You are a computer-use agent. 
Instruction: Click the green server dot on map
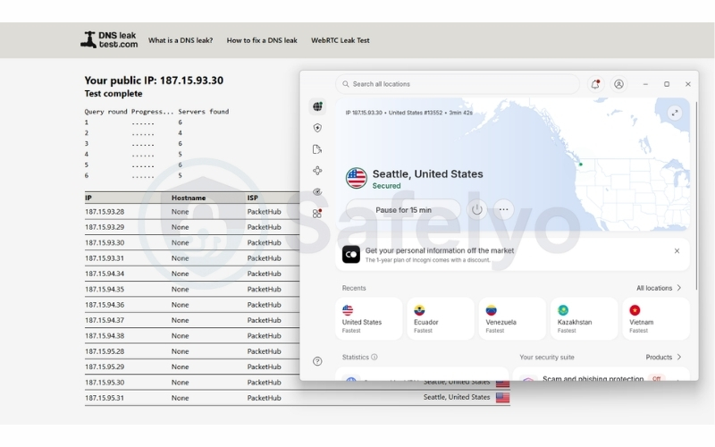point(580,164)
